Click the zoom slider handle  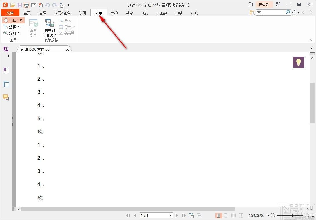293,215
